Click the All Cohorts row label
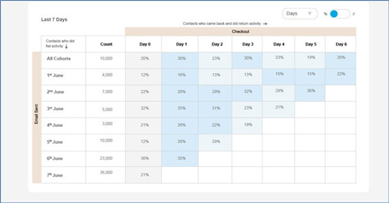Image resolution: width=389 pixels, height=203 pixels. click(x=58, y=58)
